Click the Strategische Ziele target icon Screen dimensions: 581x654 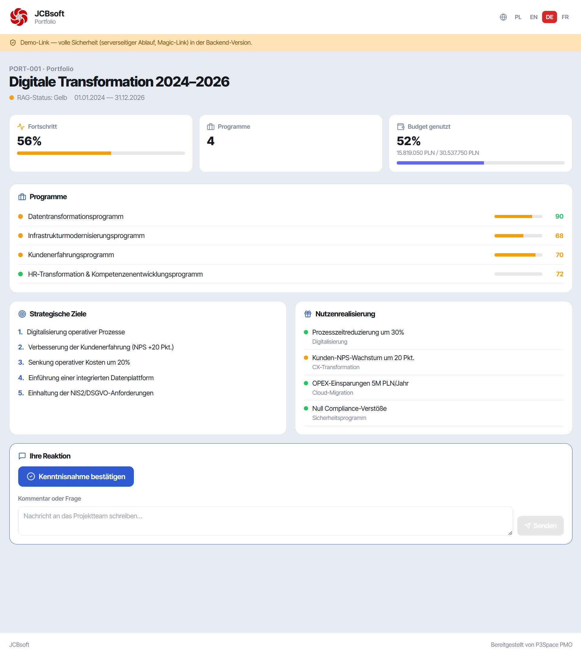click(22, 314)
